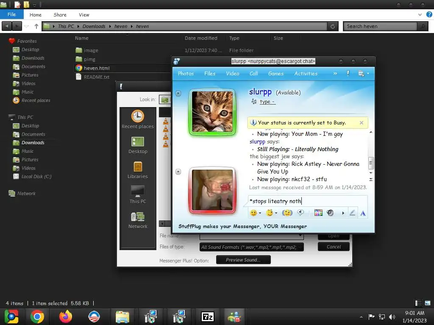Select README.txt in Explorer
Viewport: 434px width, 325px height.
tap(96, 77)
